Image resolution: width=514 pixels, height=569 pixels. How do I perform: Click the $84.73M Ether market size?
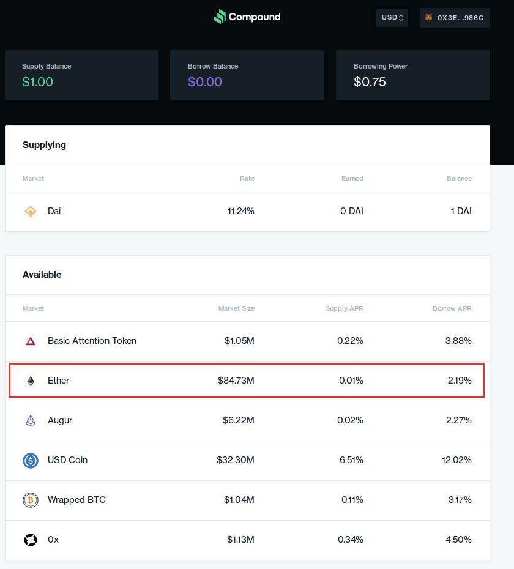236,381
